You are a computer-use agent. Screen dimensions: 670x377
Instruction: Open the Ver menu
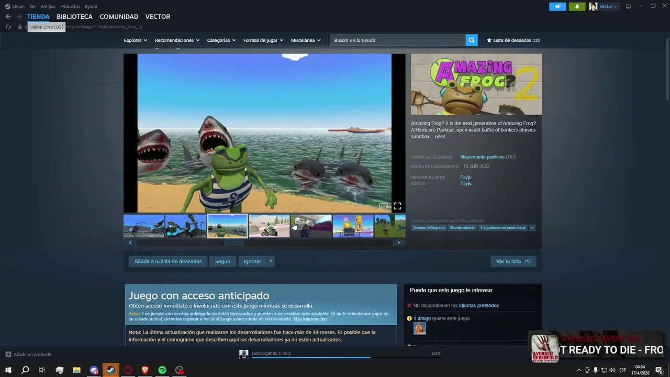tap(32, 6)
